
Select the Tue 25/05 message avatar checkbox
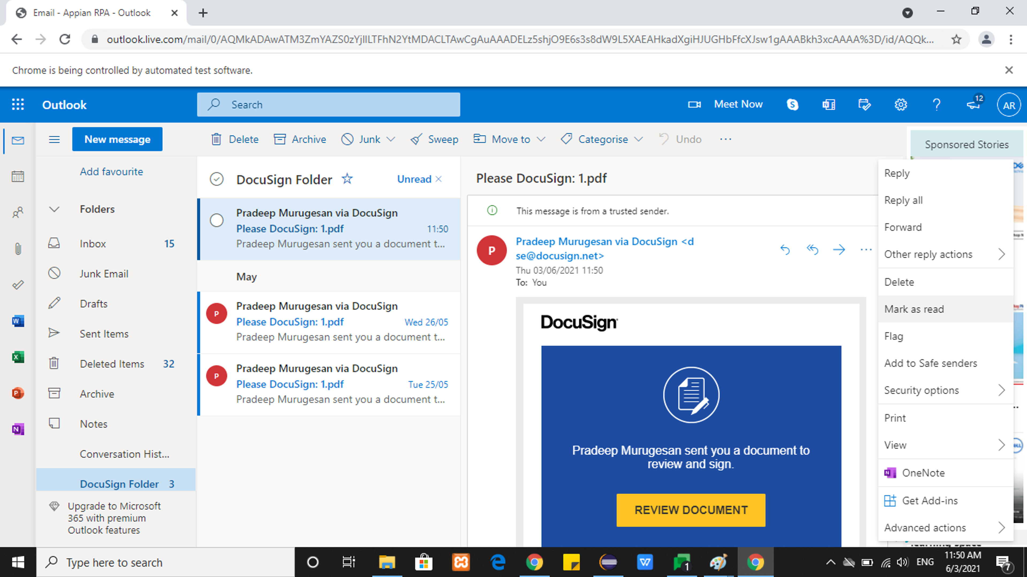pos(216,376)
